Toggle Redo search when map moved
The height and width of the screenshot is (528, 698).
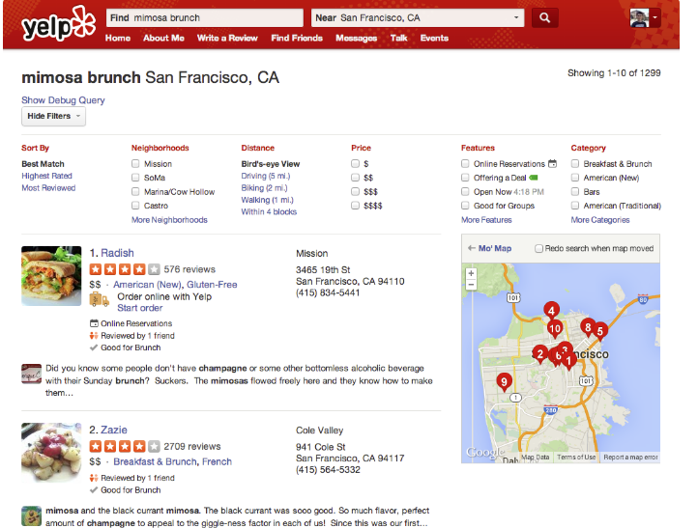pyautogui.click(x=538, y=248)
